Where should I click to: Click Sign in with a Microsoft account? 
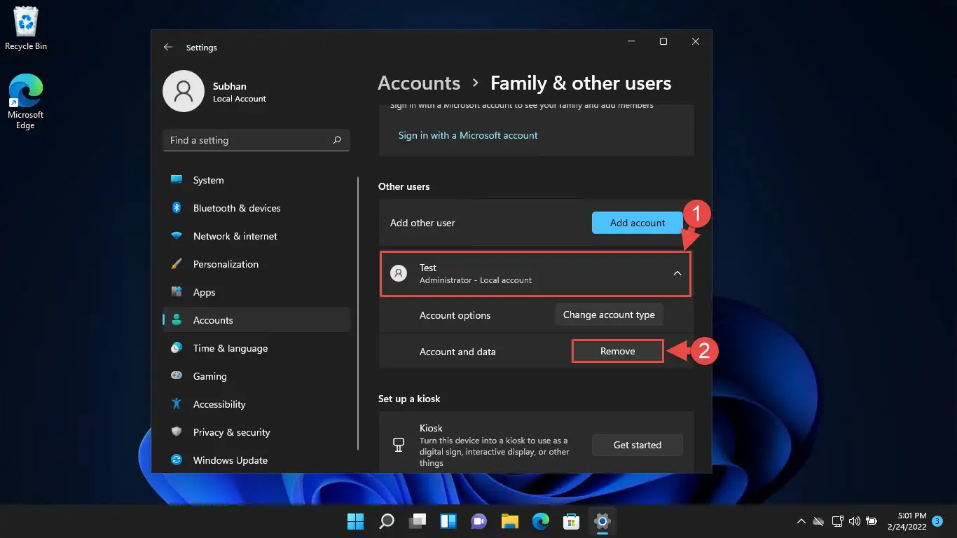pyautogui.click(x=468, y=135)
